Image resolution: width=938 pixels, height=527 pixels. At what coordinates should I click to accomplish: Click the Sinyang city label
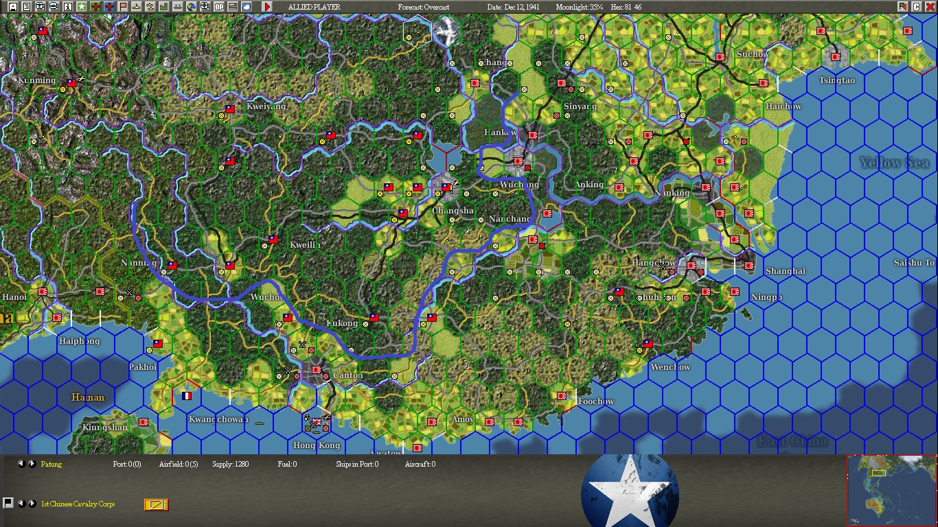pyautogui.click(x=580, y=106)
